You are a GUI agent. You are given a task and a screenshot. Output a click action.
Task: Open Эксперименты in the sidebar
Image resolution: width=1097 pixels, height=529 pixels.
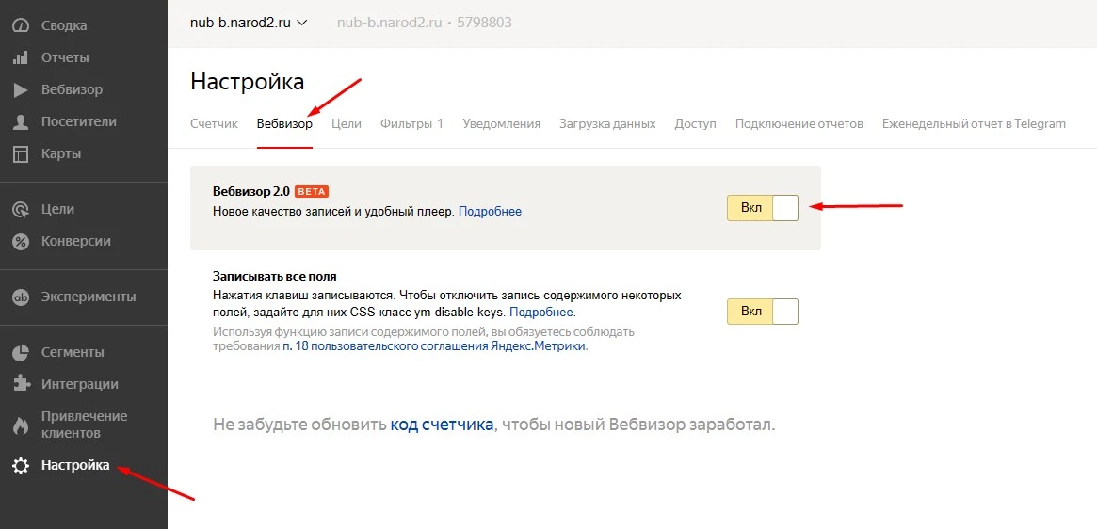pyautogui.click(x=89, y=297)
